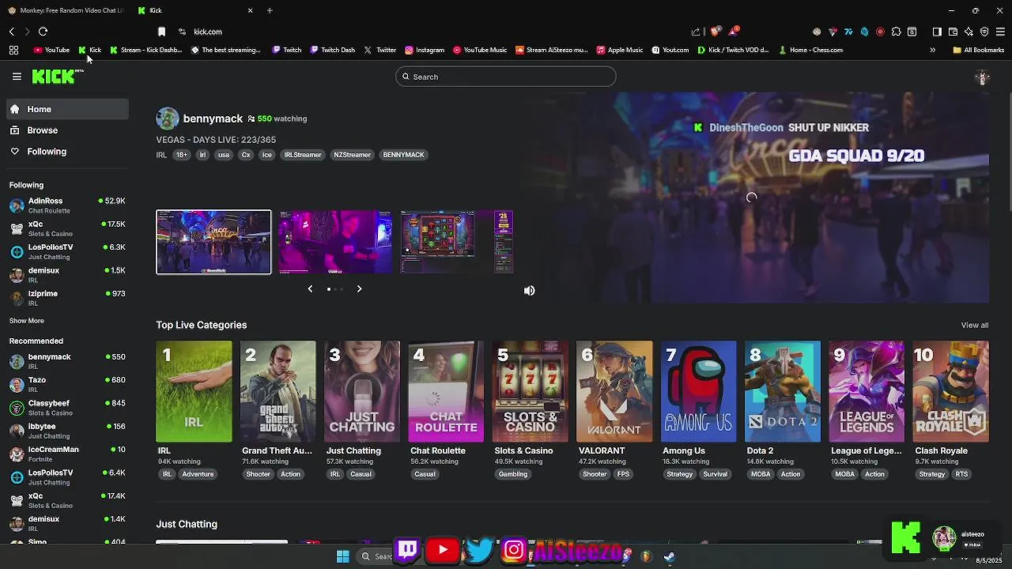The height and width of the screenshot is (569, 1012).
Task: Open the Brave Wallet icon
Action: tap(953, 32)
